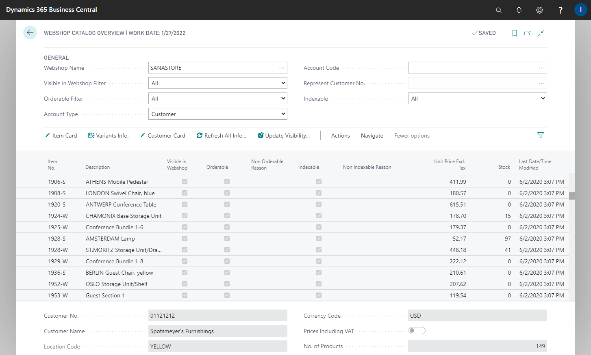Collapse the page view icon
The height and width of the screenshot is (355, 591).
coord(541,33)
